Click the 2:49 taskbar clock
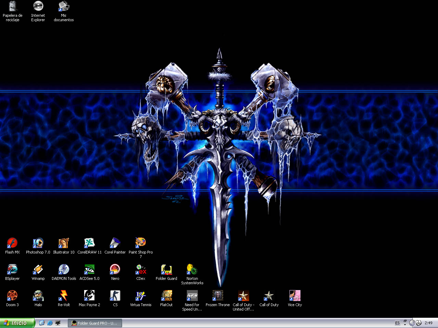The height and width of the screenshot is (328, 438). [x=428, y=323]
